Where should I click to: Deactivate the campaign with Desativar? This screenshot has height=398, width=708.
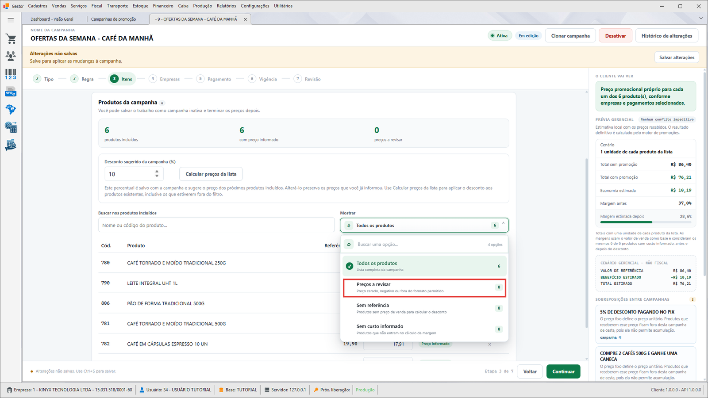(x=616, y=36)
